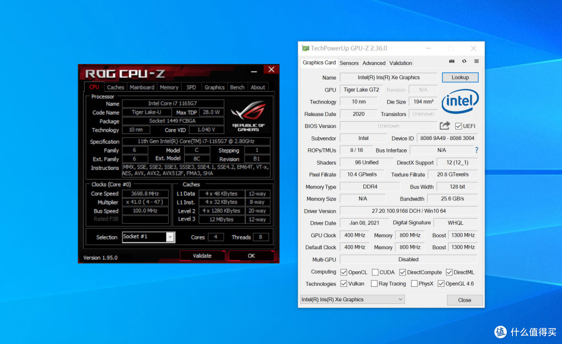Click the Memory Type value DDR4
562x344 pixels.
pos(370,187)
